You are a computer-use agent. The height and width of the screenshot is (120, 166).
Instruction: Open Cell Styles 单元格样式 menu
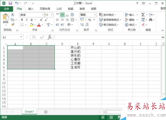pyautogui.click(x=109, y=25)
